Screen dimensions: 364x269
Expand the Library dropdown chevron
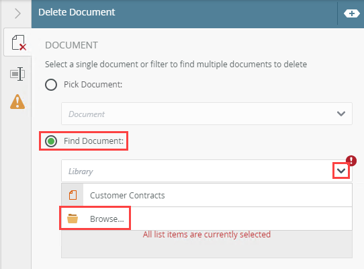[x=340, y=171]
